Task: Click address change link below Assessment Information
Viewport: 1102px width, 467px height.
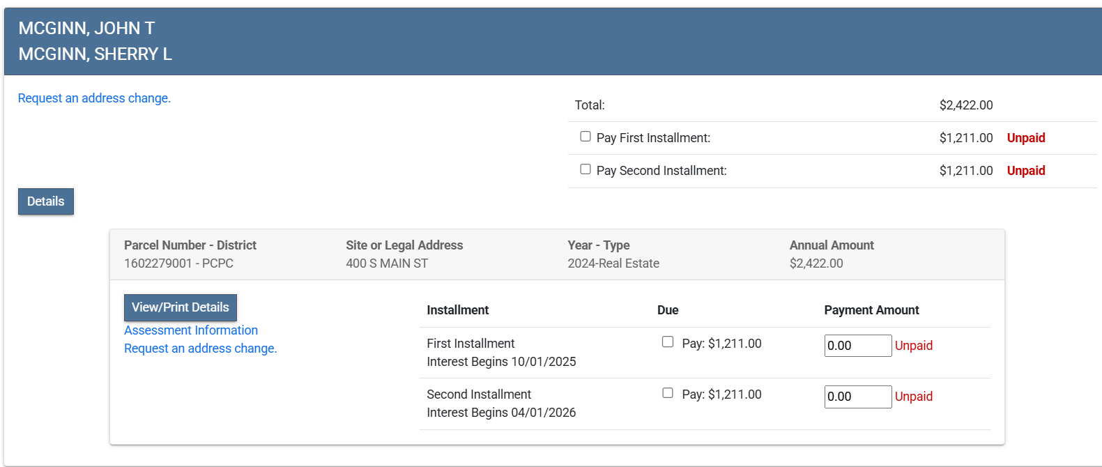Action: tap(200, 349)
